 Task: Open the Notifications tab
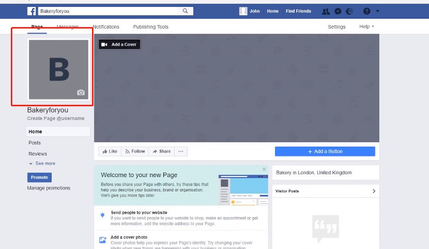coord(106,27)
